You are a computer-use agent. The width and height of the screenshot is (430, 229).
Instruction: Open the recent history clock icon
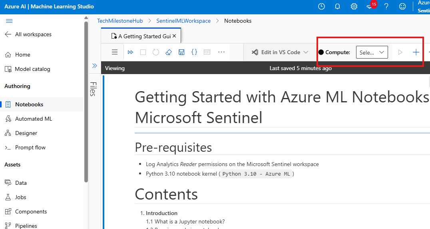[x=321, y=6]
